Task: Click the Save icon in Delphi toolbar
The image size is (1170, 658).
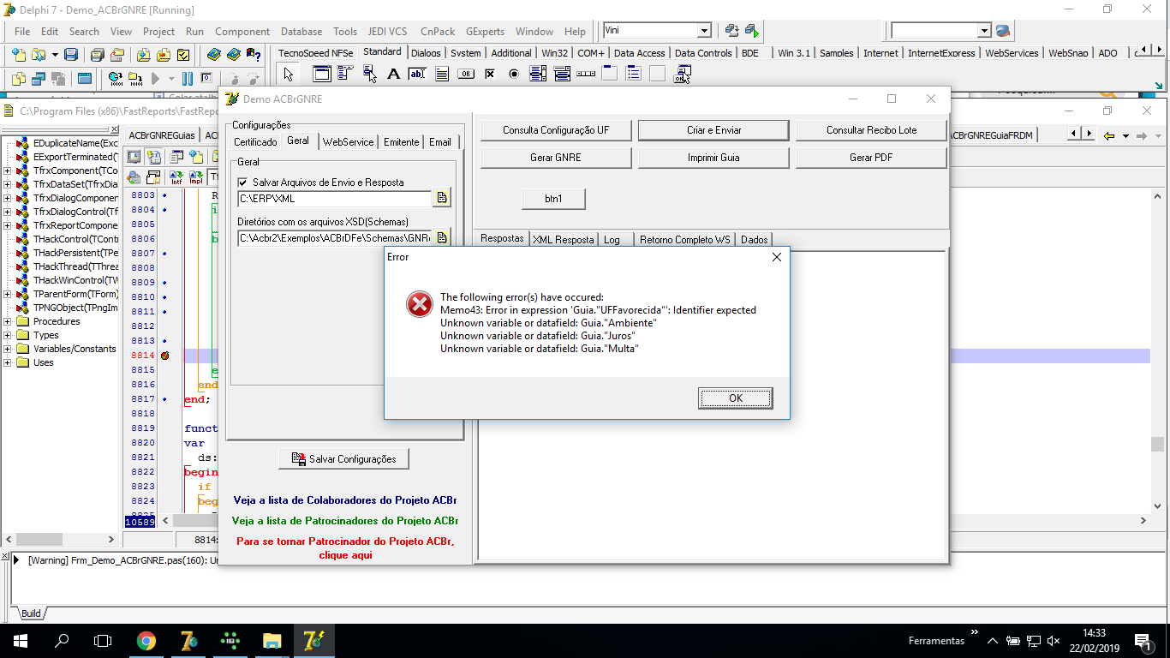Action: (x=71, y=55)
